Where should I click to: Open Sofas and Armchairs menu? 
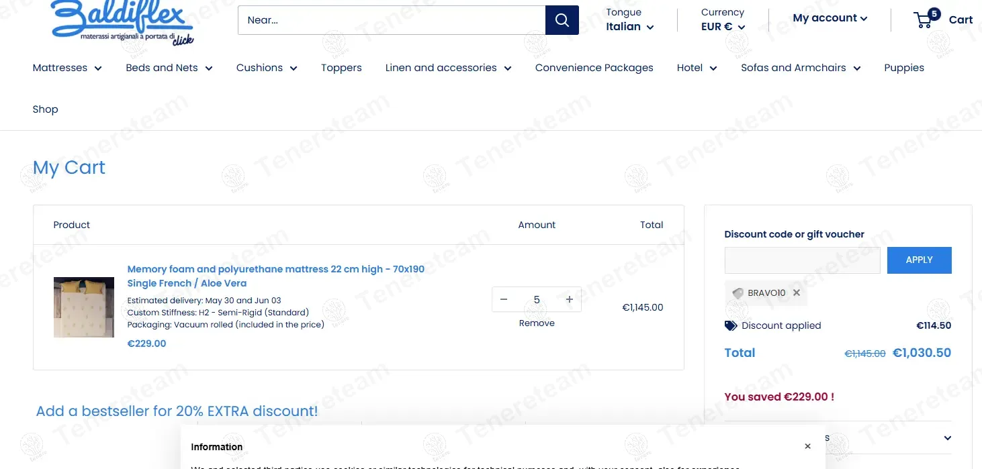pyautogui.click(x=801, y=68)
